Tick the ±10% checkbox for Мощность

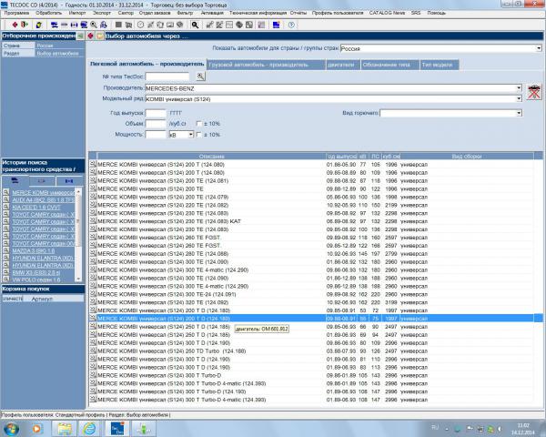(x=198, y=135)
